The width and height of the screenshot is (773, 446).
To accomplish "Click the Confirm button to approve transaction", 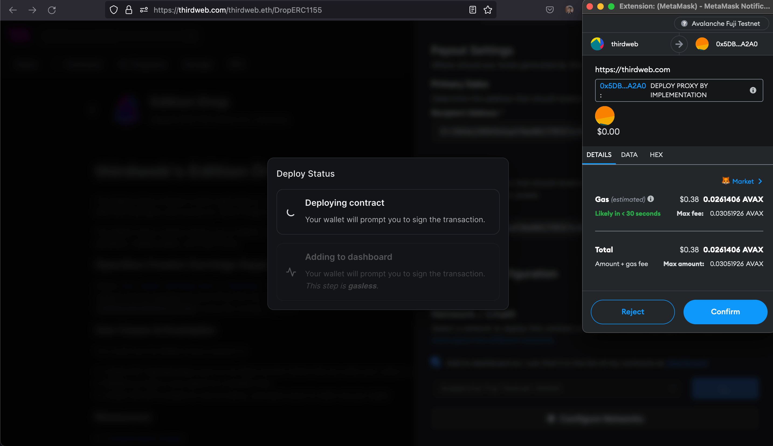I will 725,312.
